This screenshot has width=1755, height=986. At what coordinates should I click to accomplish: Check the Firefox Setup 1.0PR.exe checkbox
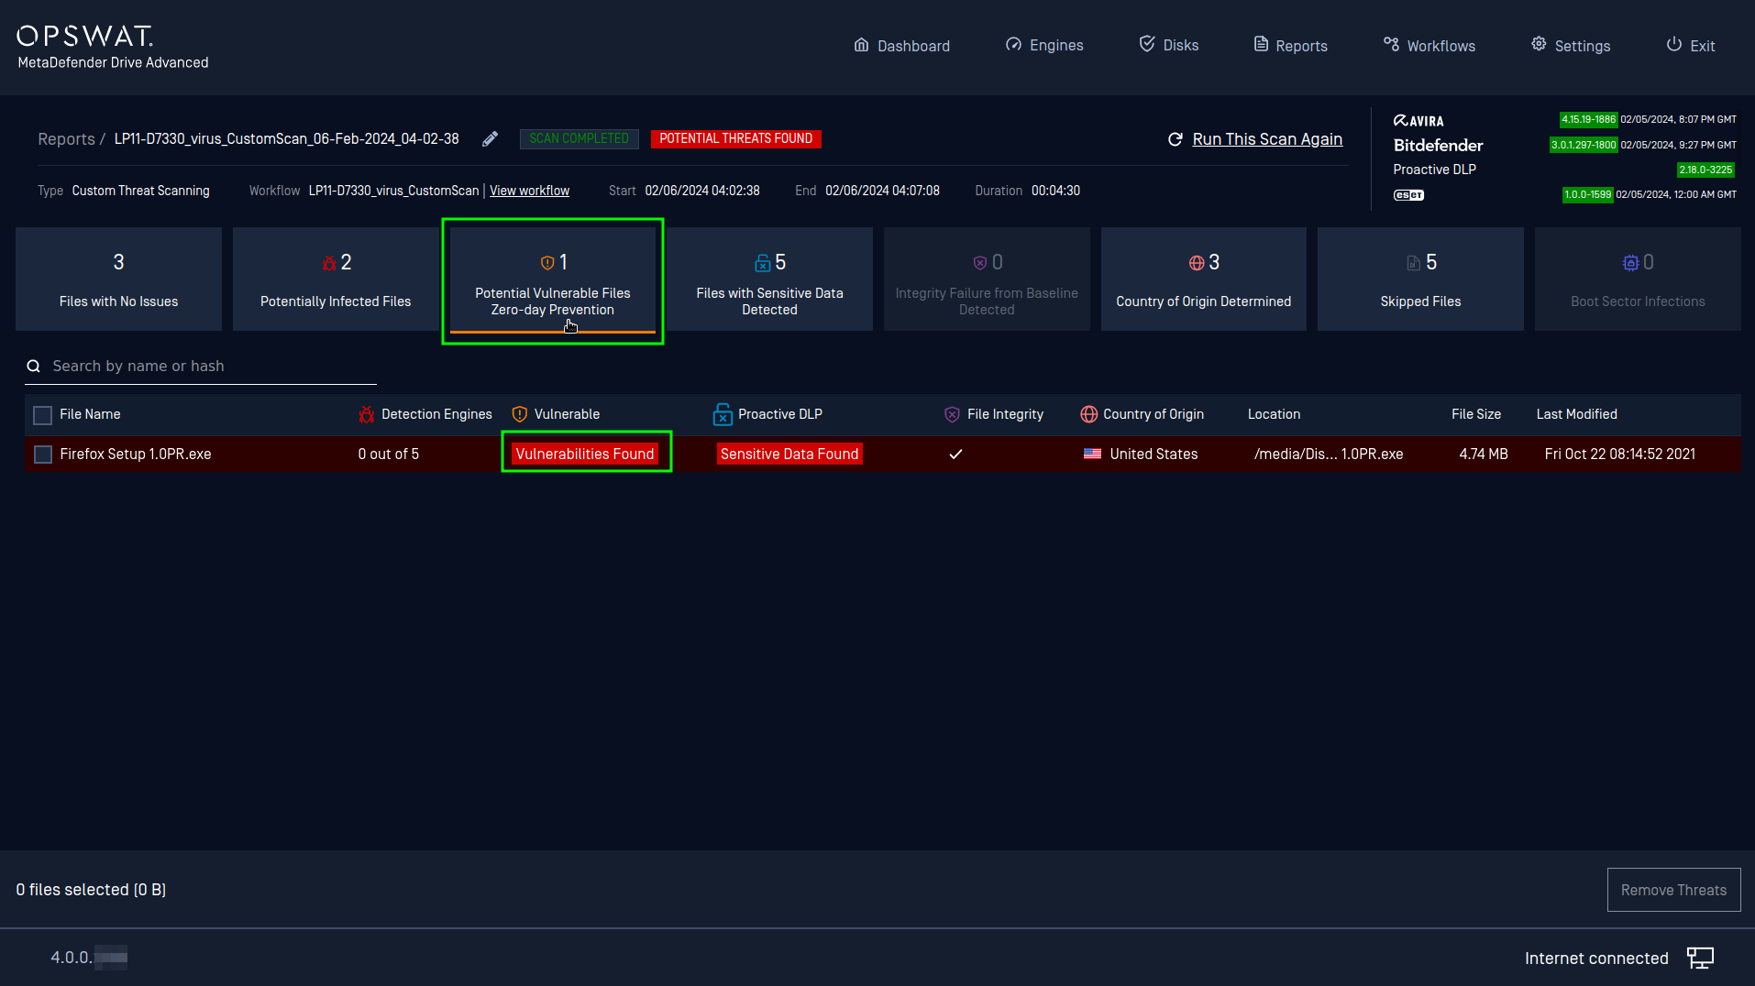pos(42,455)
